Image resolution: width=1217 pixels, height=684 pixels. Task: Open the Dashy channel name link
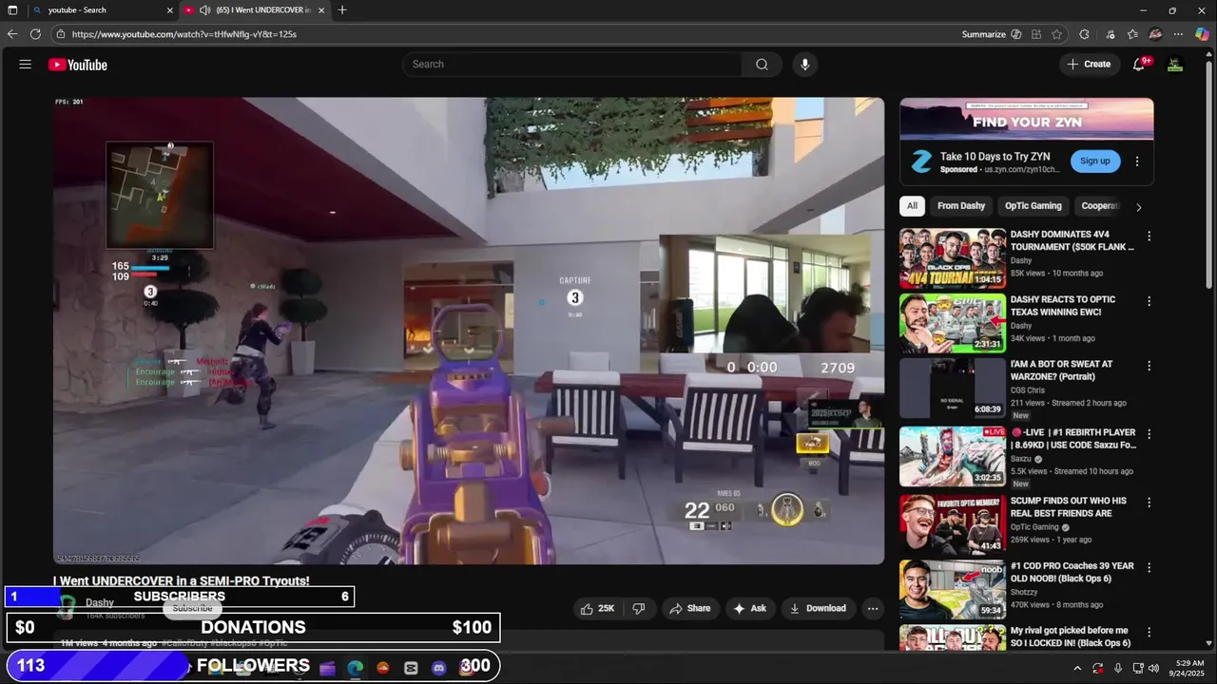pos(100,602)
